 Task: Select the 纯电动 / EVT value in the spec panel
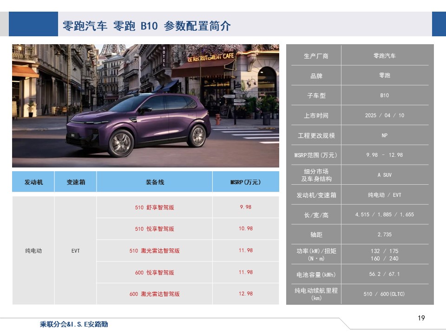pos(384,195)
